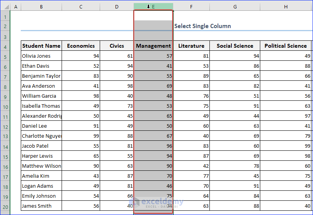Click the Select All corner triangle
The width and height of the screenshot is (313, 215).
coord(6,7)
